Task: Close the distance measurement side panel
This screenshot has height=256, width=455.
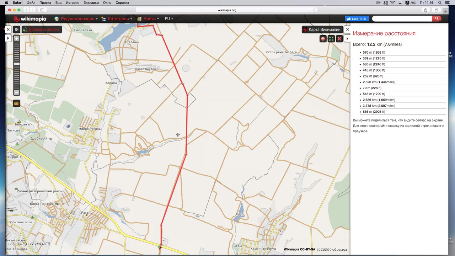Action: point(347,30)
